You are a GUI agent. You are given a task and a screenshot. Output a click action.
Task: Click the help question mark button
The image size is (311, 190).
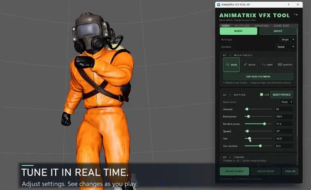(288, 5)
